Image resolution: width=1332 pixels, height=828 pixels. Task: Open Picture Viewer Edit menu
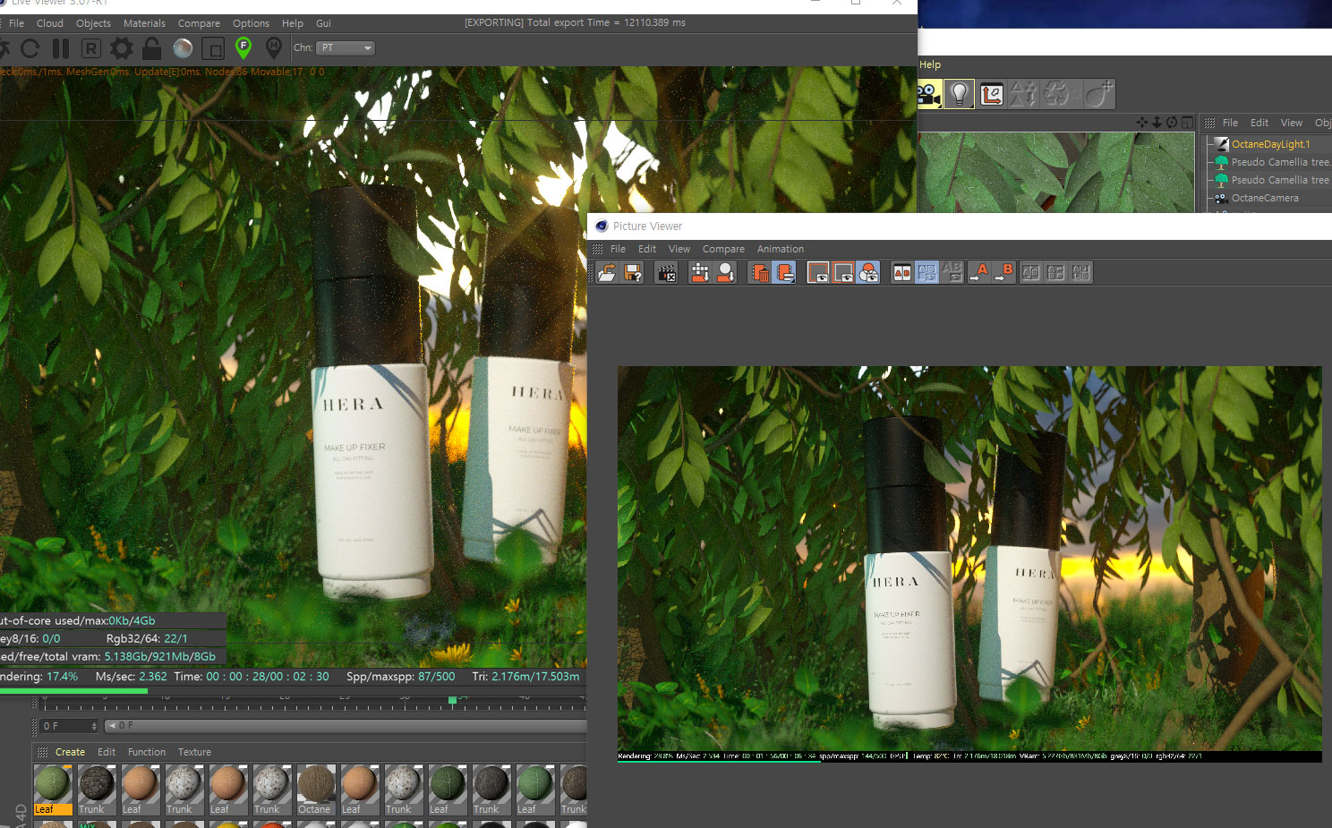point(647,249)
